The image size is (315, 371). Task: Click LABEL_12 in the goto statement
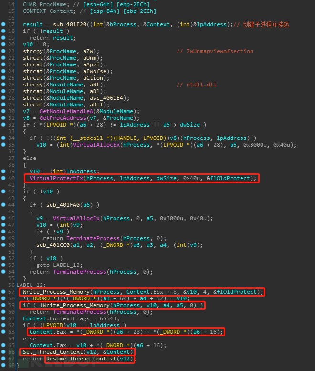pos(66,265)
